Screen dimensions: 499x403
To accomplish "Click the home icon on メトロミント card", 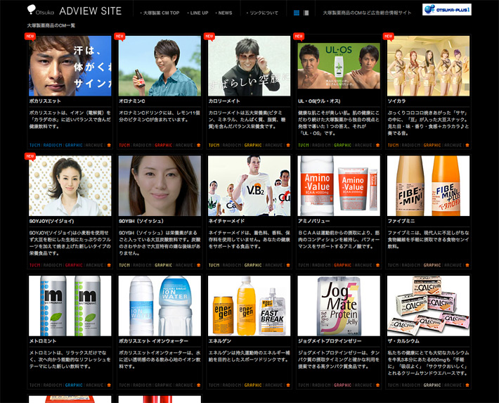I will (109, 385).
